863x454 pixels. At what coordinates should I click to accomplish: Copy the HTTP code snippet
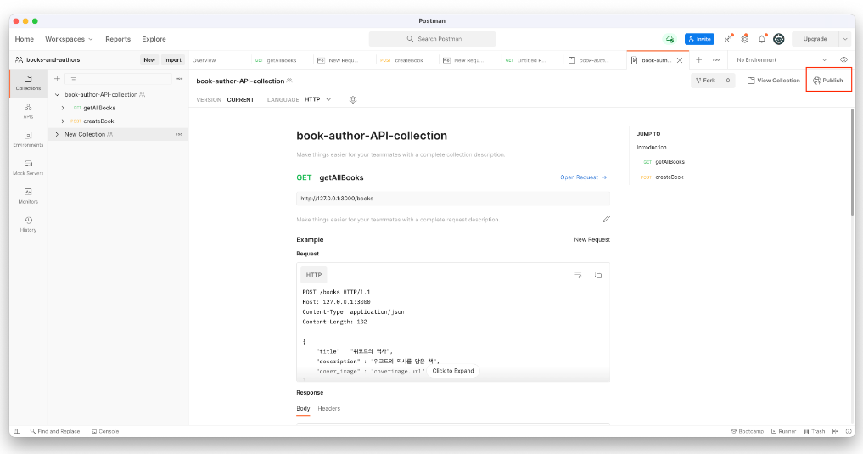tap(598, 275)
